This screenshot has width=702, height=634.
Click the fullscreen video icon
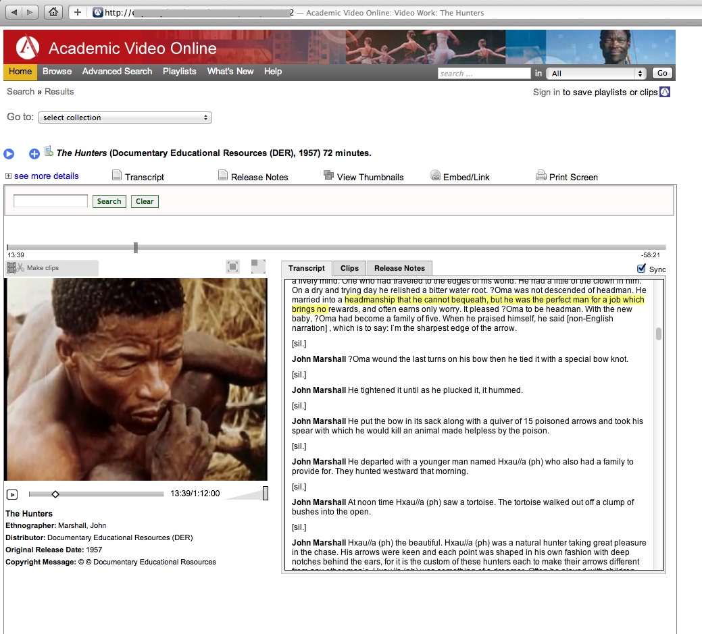coord(233,267)
